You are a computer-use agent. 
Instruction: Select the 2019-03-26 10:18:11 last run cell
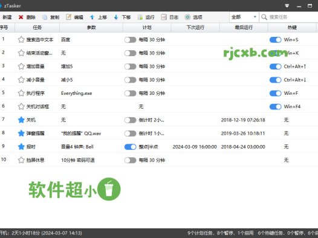click(243, 133)
